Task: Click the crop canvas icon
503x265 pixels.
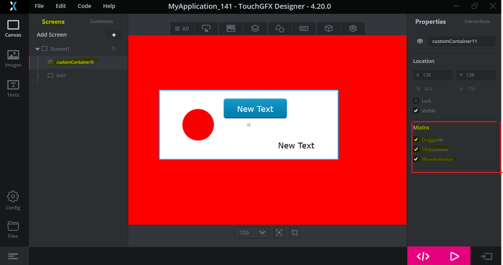Action: click(295, 233)
